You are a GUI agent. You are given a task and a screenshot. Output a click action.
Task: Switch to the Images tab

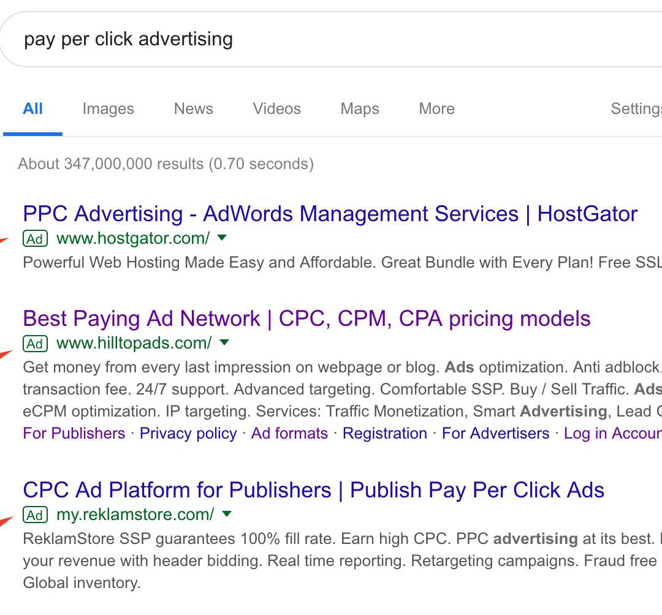coord(108,109)
